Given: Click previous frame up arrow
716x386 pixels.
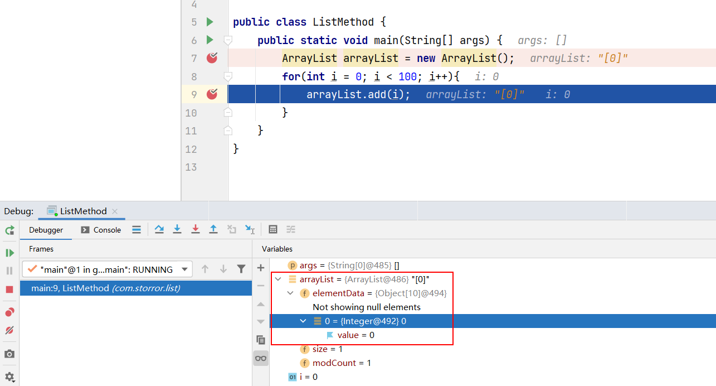Looking at the screenshot, I should [205, 269].
